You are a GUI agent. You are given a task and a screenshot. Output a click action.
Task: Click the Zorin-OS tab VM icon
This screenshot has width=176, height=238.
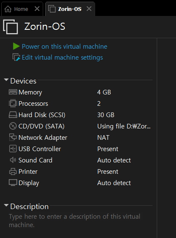pyautogui.click(x=52, y=9)
